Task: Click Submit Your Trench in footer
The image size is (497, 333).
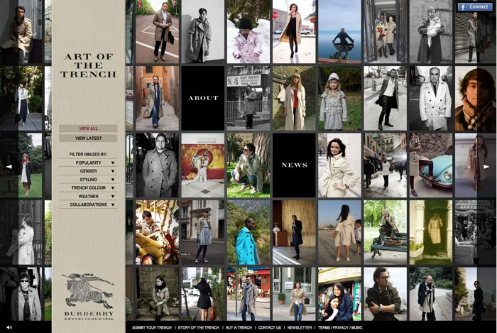Action: (153, 328)
